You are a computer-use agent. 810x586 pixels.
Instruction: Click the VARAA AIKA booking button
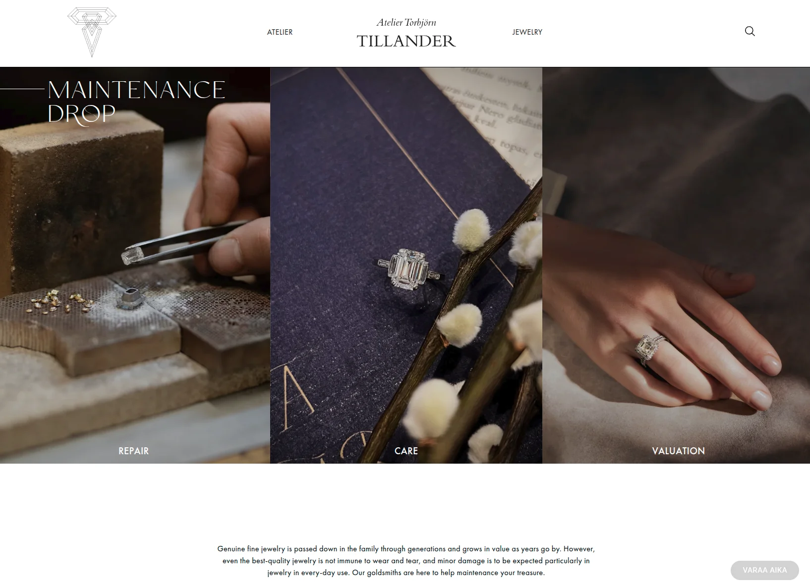click(x=764, y=570)
